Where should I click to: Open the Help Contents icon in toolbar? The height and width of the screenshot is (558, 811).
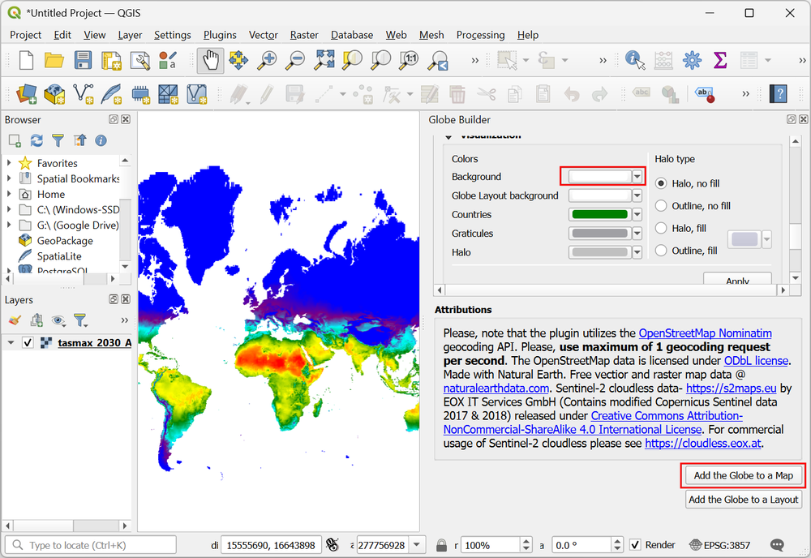[x=778, y=94]
